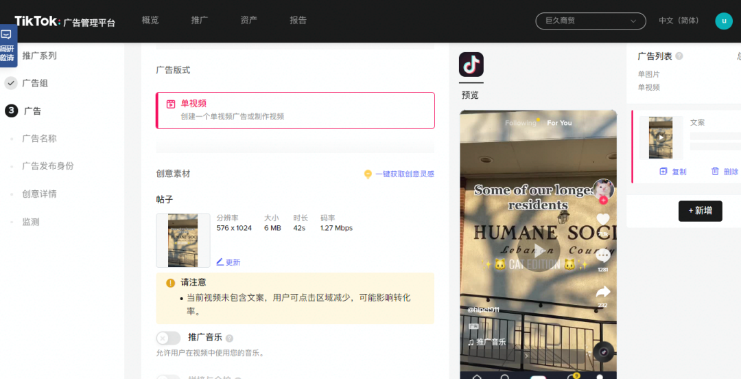Jump to 创意详情 section
This screenshot has height=379, width=741.
39,194
